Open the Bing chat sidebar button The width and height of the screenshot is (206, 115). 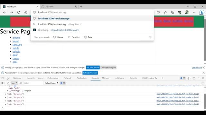coord(202,12)
